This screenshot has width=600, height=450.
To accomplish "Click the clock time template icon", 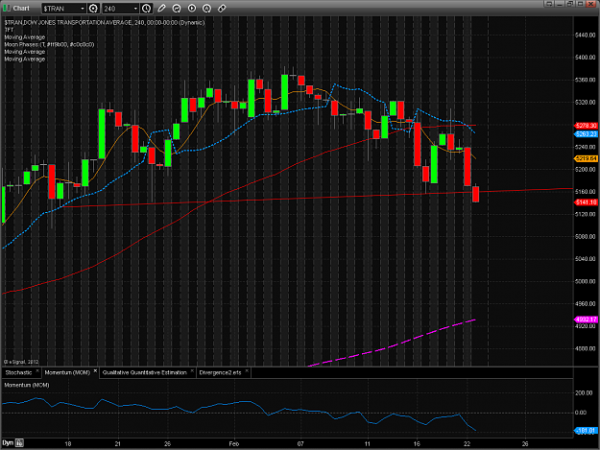I will pyautogui.click(x=146, y=9).
